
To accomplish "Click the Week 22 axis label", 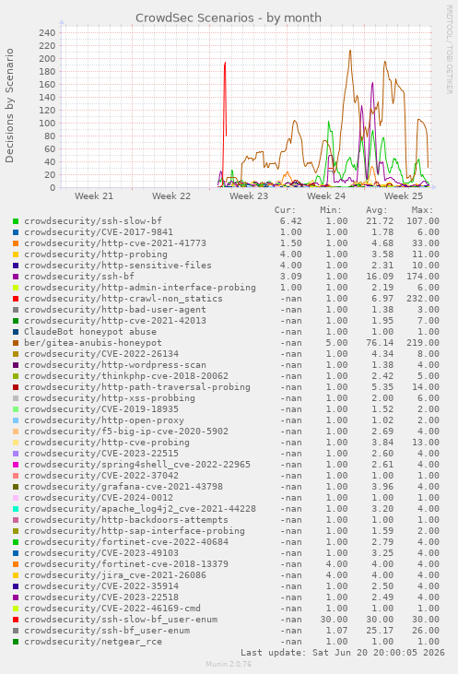I will 171,196.
